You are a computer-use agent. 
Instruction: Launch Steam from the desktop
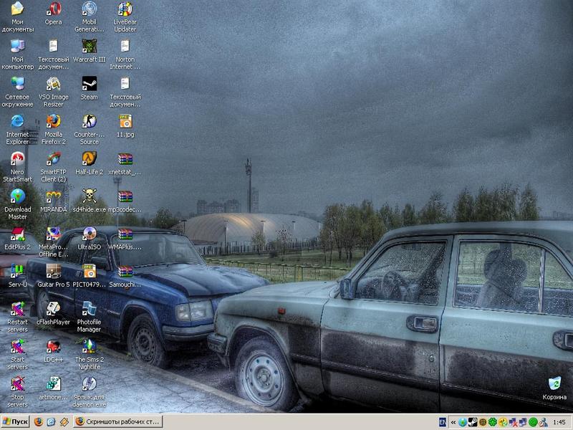pos(89,85)
